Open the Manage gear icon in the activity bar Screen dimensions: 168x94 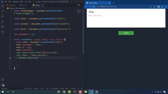3,85
